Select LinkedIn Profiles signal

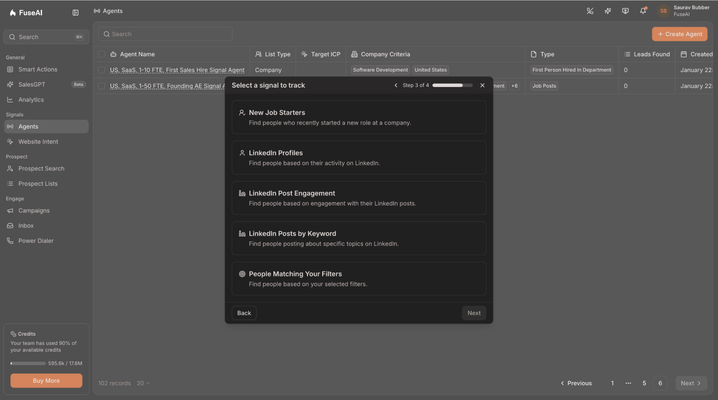[x=359, y=158]
